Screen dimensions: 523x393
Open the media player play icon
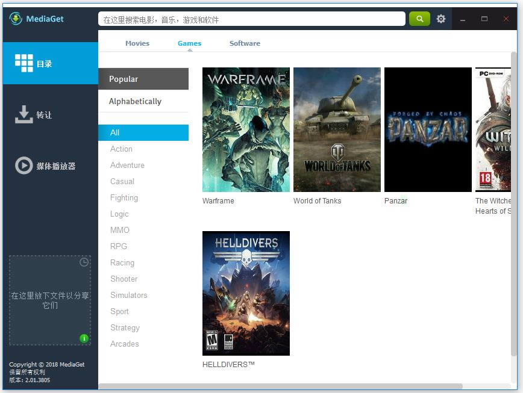[23, 166]
